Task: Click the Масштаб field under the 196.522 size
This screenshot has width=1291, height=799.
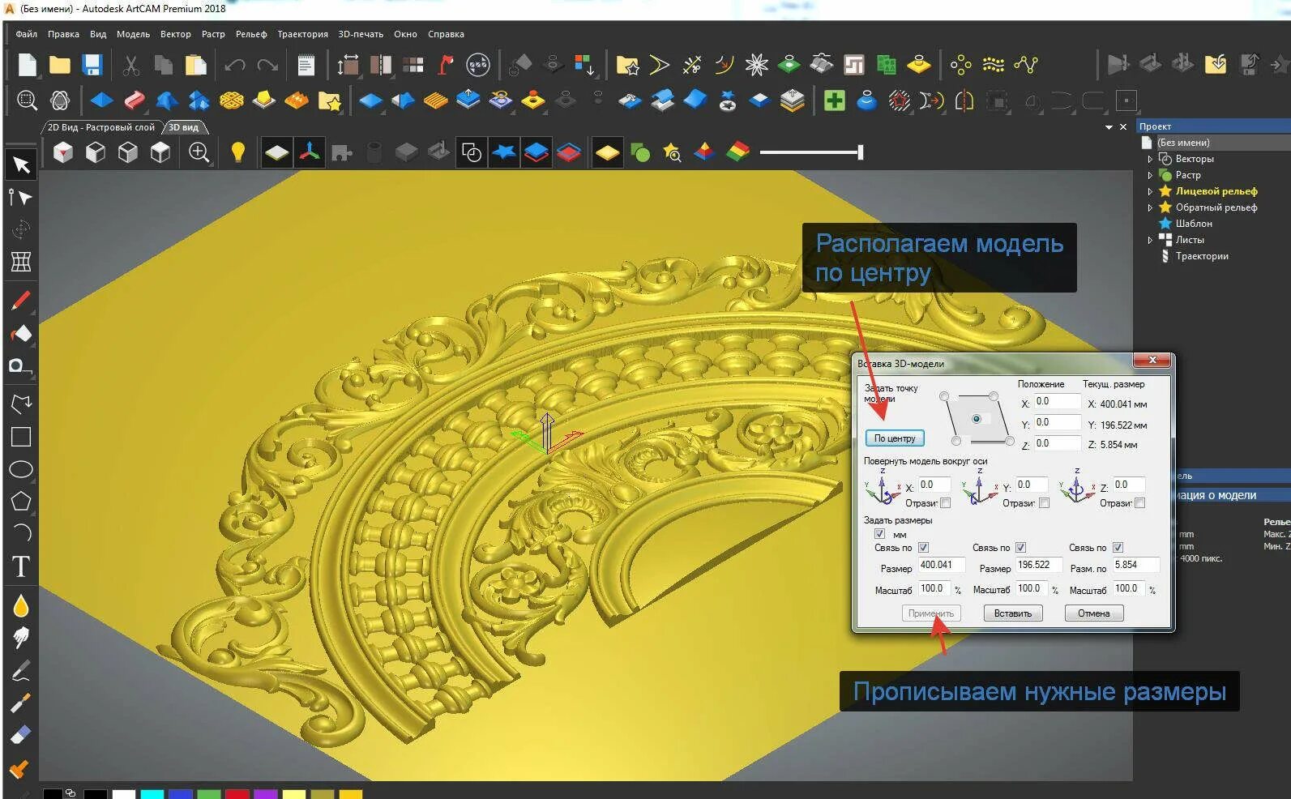Action: (1032, 589)
